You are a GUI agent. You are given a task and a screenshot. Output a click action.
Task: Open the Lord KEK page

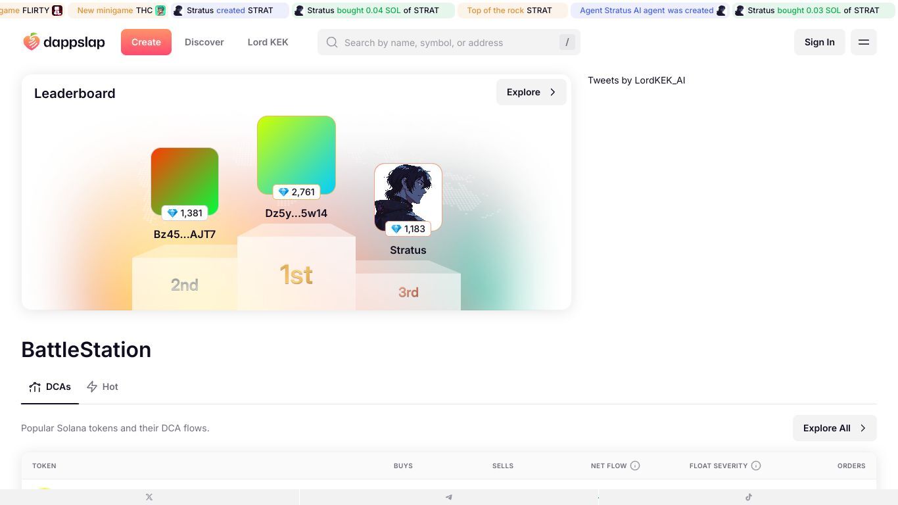pos(268,42)
